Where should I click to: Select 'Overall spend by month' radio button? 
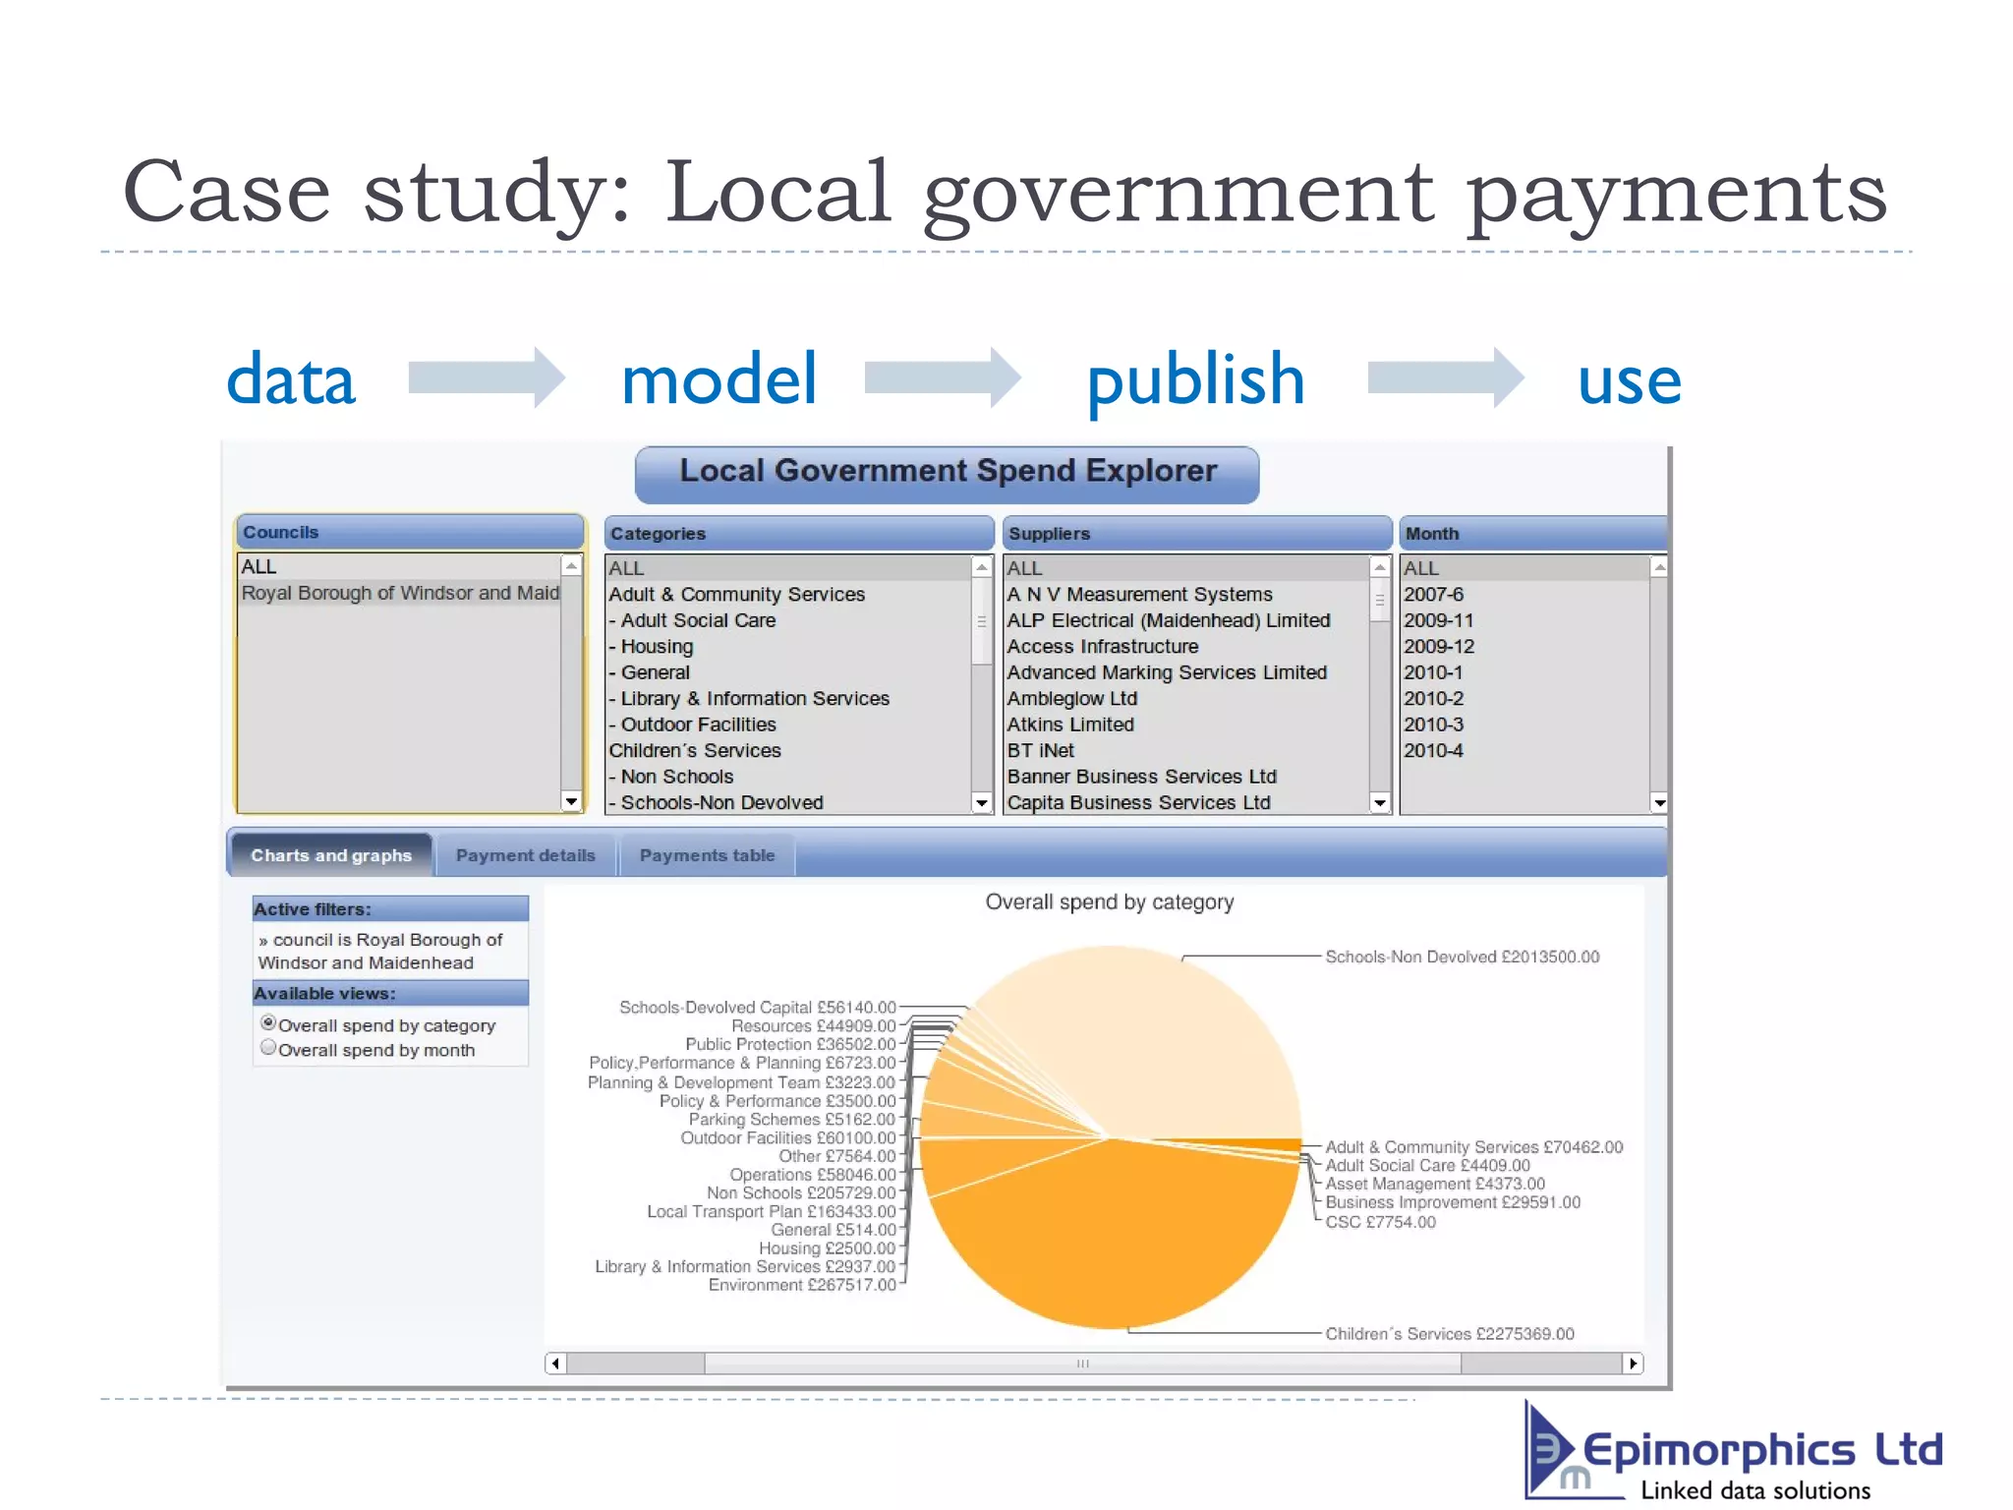tap(268, 1048)
